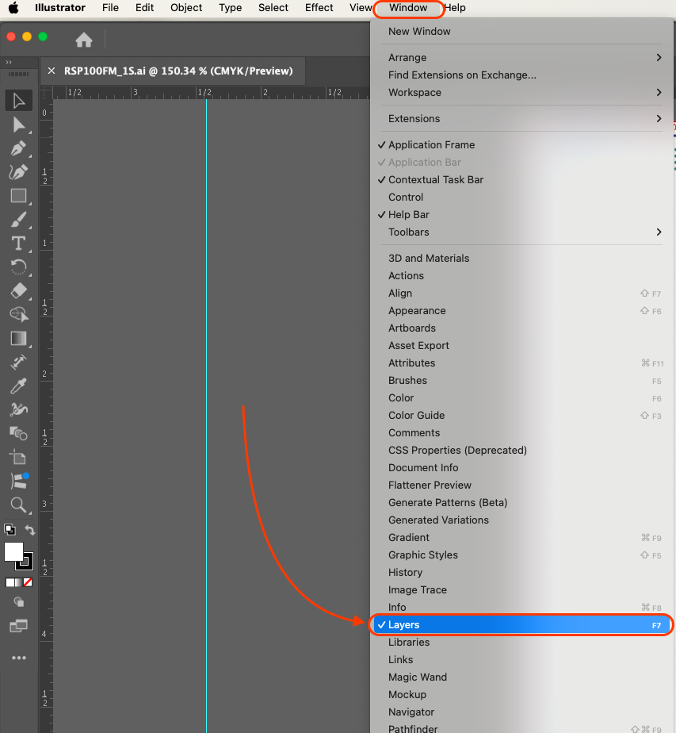Select the Pen tool
Image resolution: width=676 pixels, height=733 pixels.
click(19, 148)
